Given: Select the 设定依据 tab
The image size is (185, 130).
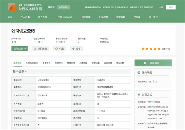Looking at the screenshot, I should click(108, 63).
